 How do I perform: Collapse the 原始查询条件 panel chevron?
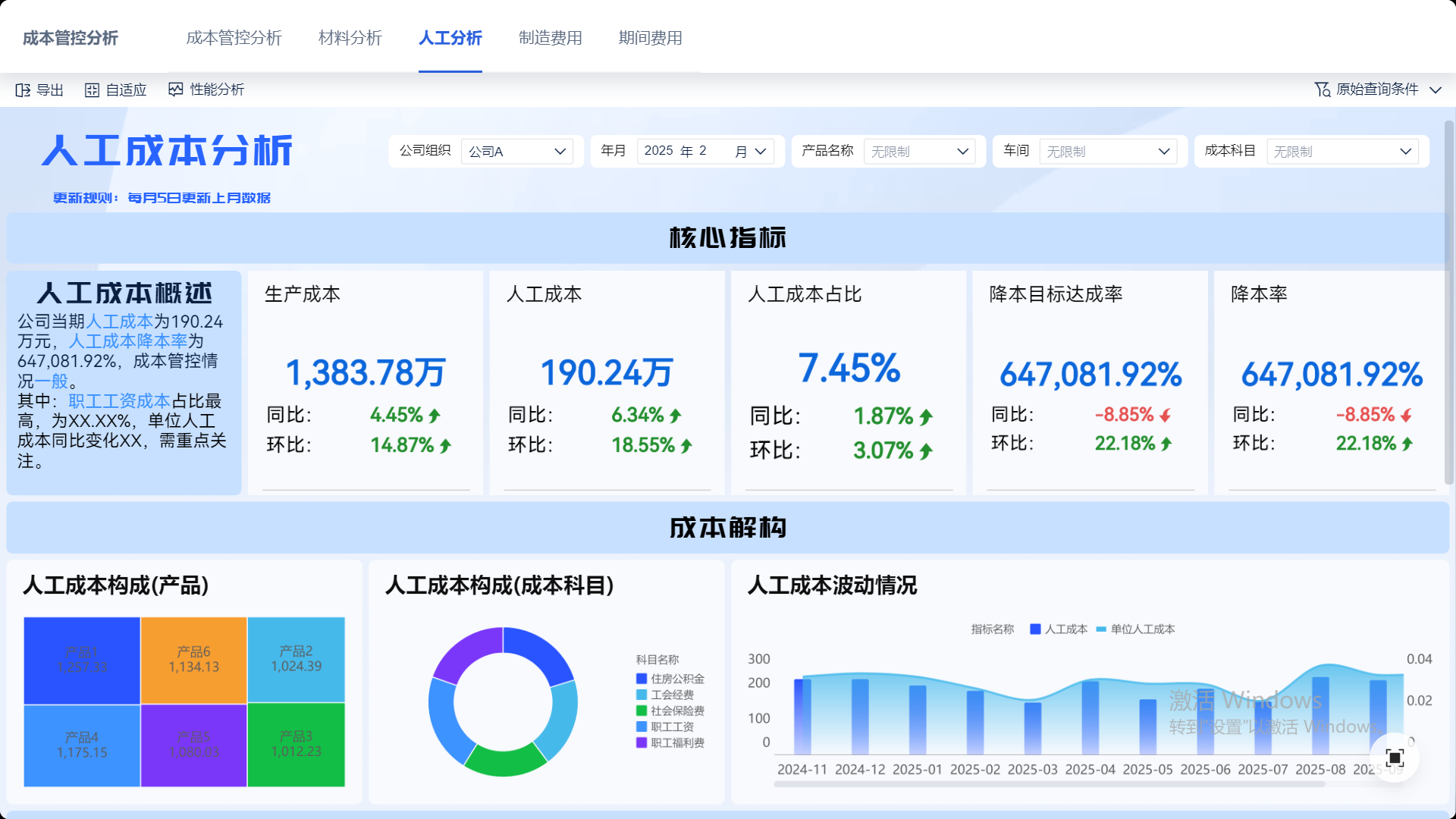pyautogui.click(x=1436, y=89)
